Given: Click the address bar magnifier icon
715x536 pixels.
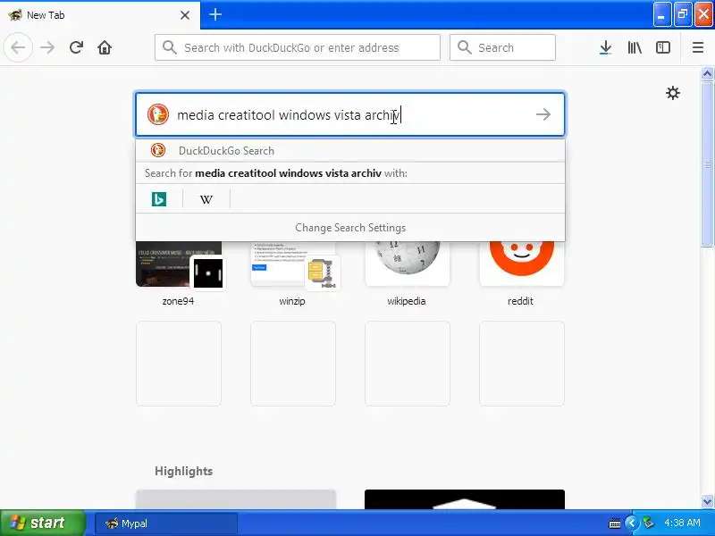Looking at the screenshot, I should coord(169,47).
